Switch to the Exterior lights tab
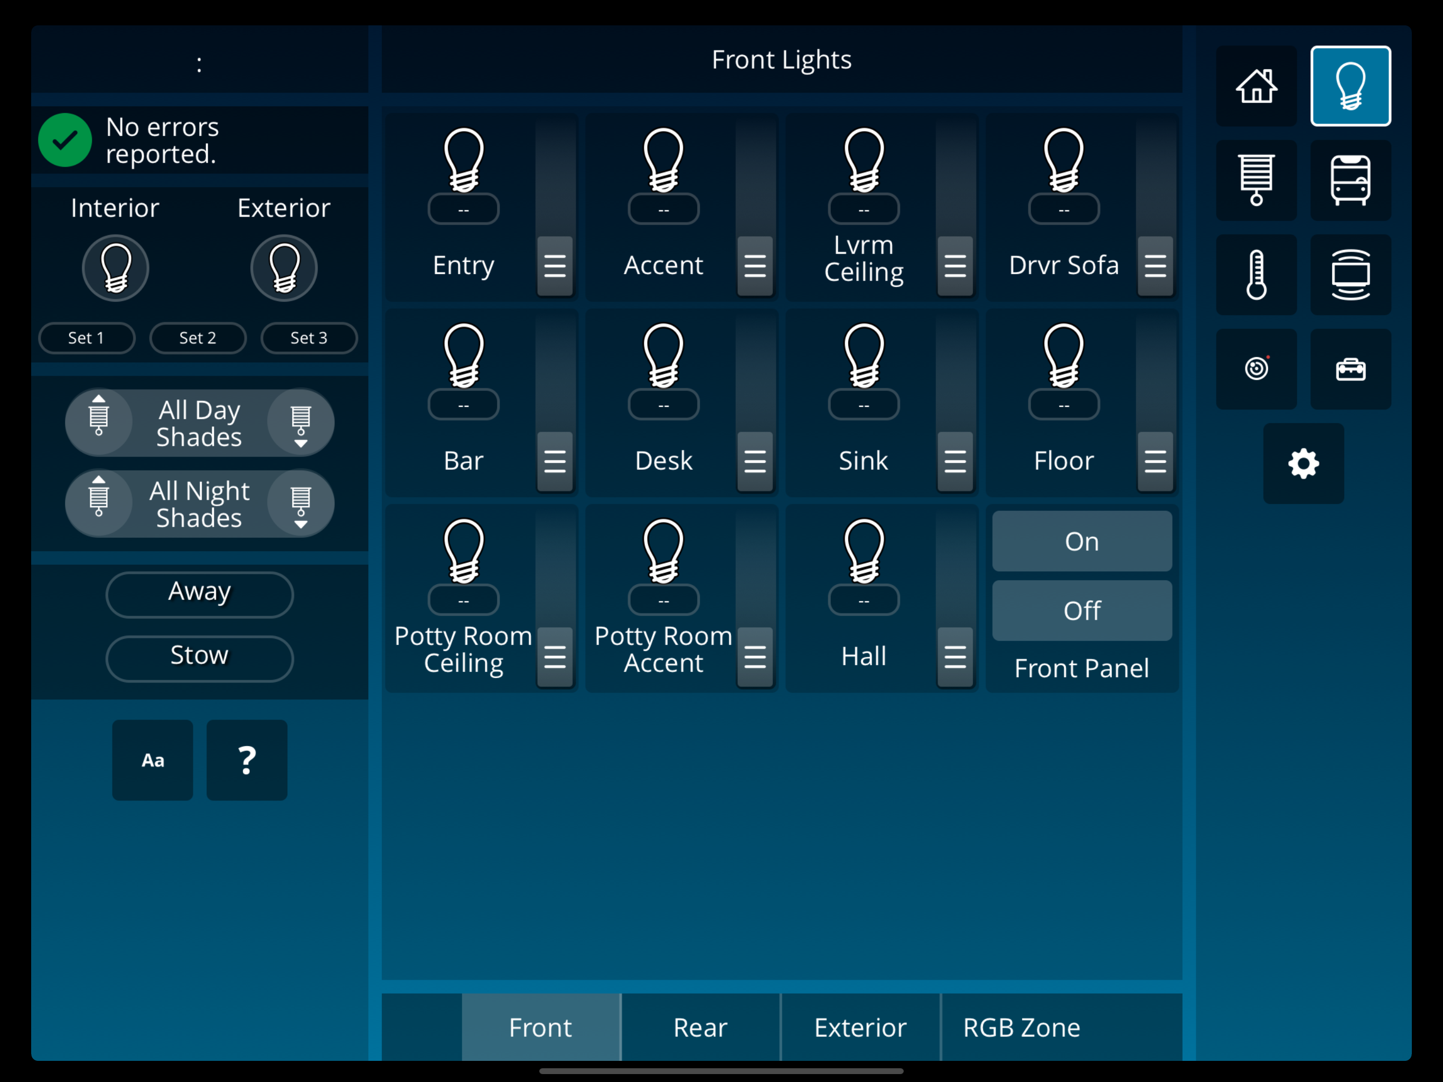 [x=860, y=1027]
